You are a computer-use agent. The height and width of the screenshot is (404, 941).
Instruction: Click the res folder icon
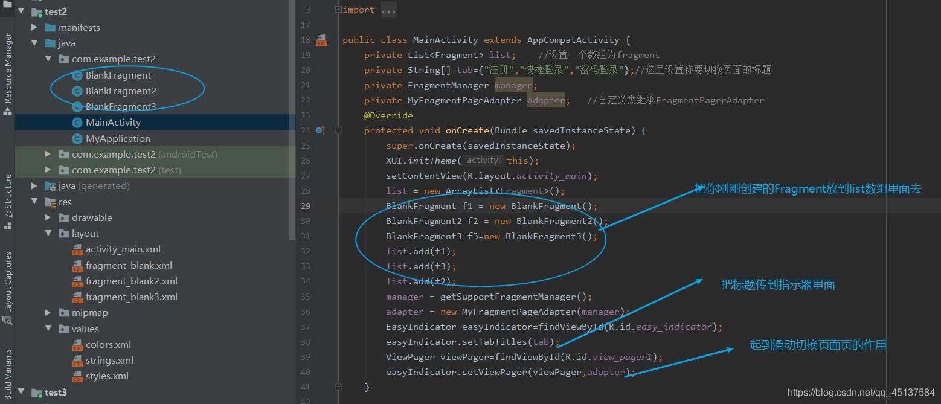click(x=50, y=202)
